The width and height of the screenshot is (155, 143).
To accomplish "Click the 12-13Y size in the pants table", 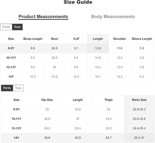I will click(x=17, y=128).
